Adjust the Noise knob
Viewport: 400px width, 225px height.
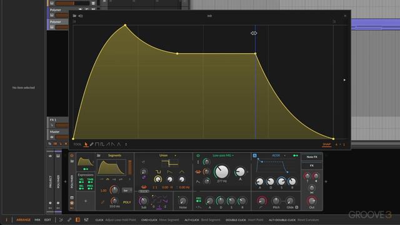pyautogui.click(x=182, y=201)
